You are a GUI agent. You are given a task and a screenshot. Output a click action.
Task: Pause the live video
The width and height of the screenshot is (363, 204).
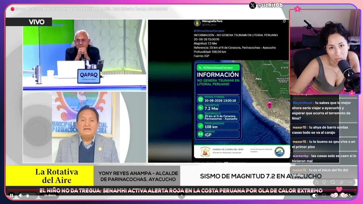pos(11,195)
